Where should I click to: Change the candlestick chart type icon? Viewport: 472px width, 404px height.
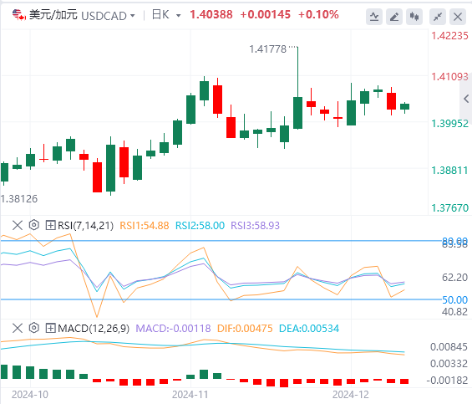(414, 16)
